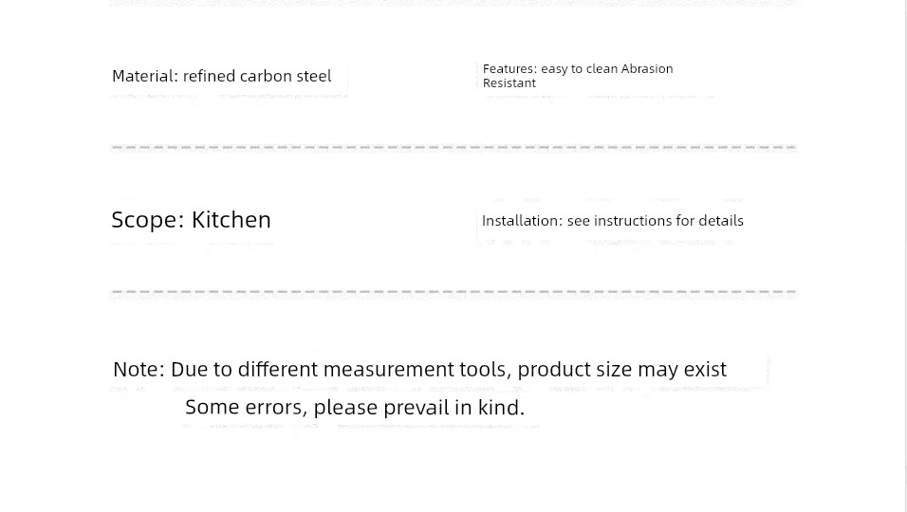
Task: Click the word 'Resistant'
Action: point(509,83)
